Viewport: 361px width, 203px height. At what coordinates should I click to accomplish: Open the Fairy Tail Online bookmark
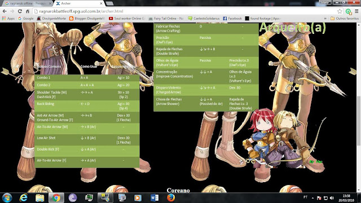[x=166, y=19]
